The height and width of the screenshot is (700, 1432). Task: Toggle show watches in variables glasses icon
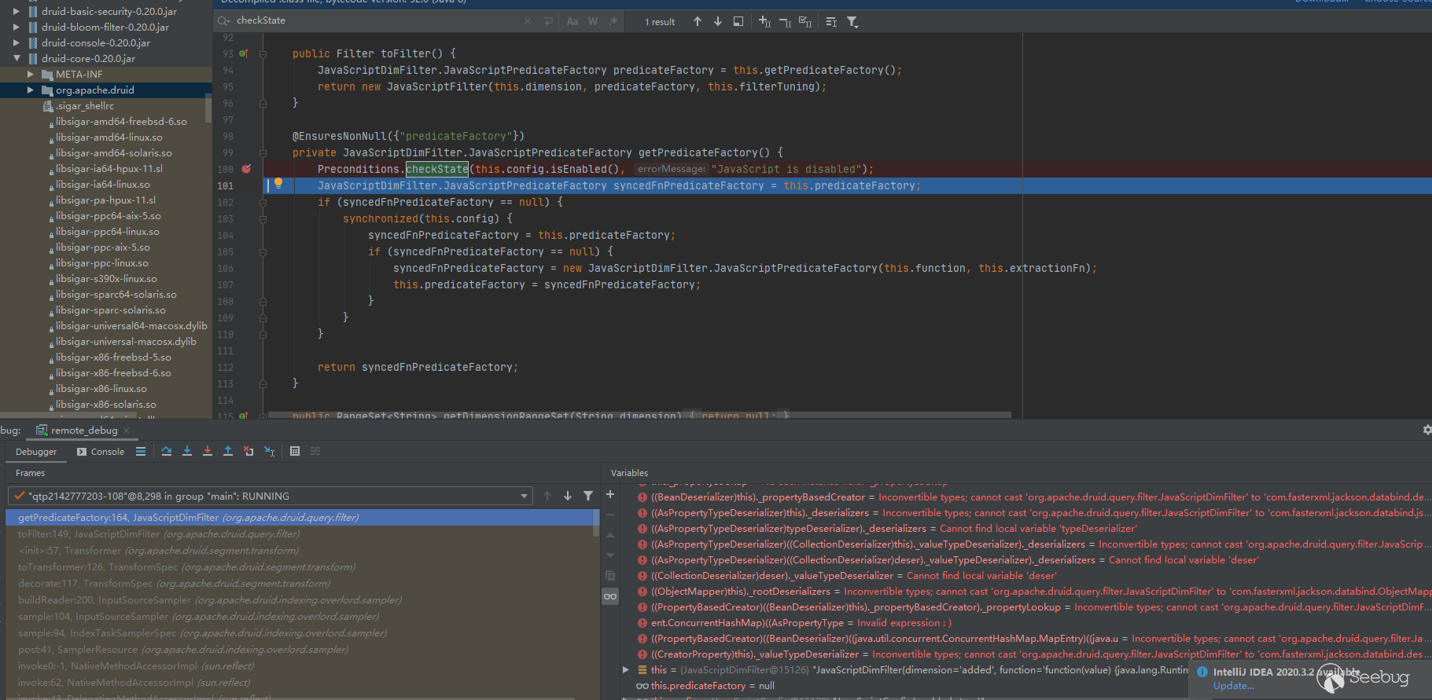tap(609, 596)
